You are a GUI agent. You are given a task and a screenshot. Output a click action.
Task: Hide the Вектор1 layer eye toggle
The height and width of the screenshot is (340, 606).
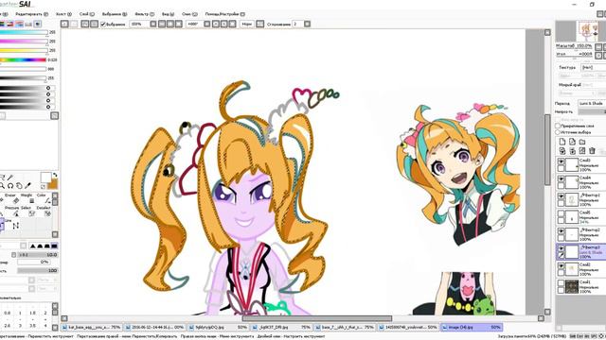(x=561, y=196)
